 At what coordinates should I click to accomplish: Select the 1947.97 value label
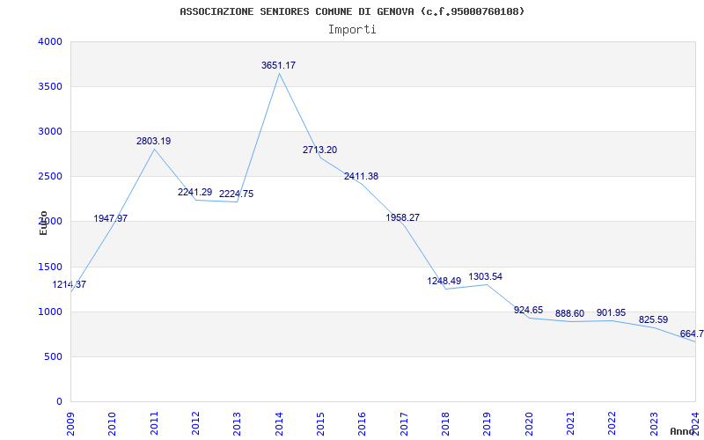tap(111, 219)
